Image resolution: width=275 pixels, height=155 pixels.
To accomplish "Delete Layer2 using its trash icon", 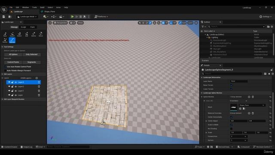I will click(x=39, y=87).
